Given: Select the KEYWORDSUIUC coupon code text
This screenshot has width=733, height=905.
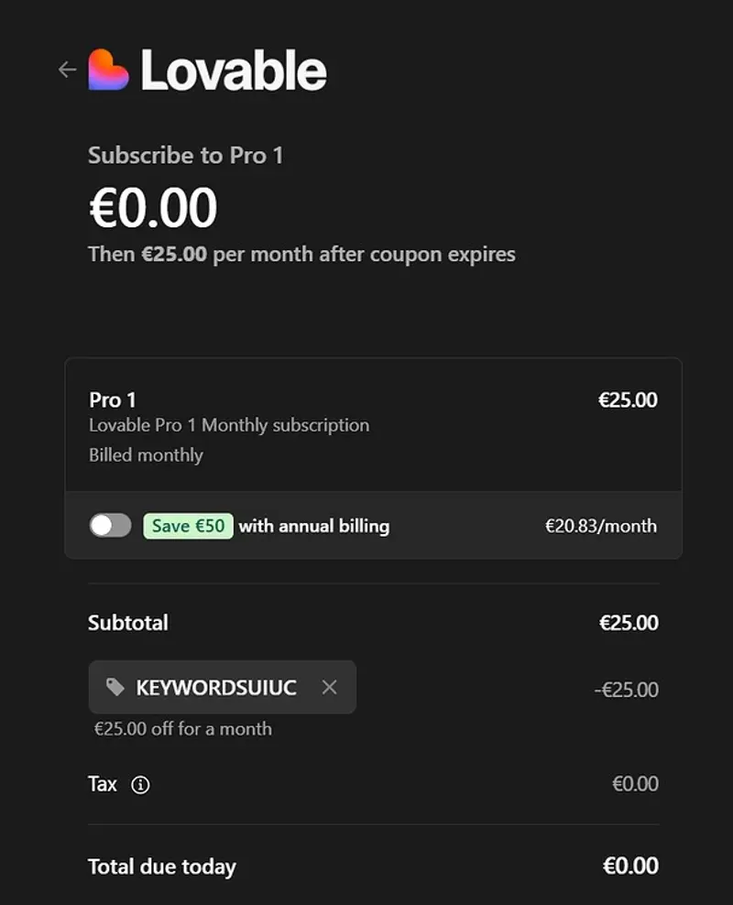Looking at the screenshot, I should (x=216, y=688).
